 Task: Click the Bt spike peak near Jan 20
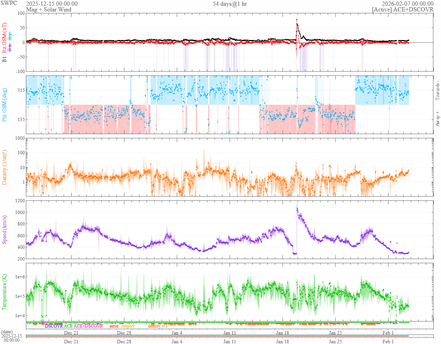297,20
